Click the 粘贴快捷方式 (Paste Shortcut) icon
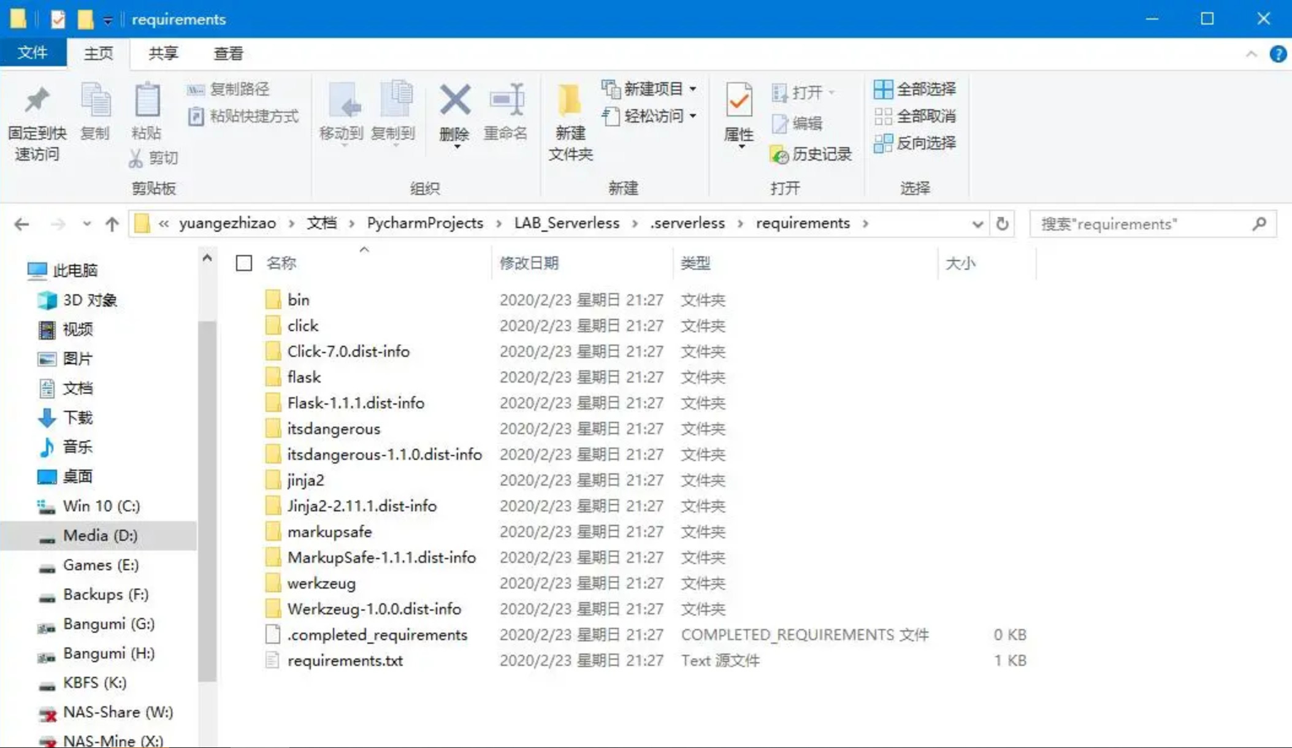 [196, 116]
